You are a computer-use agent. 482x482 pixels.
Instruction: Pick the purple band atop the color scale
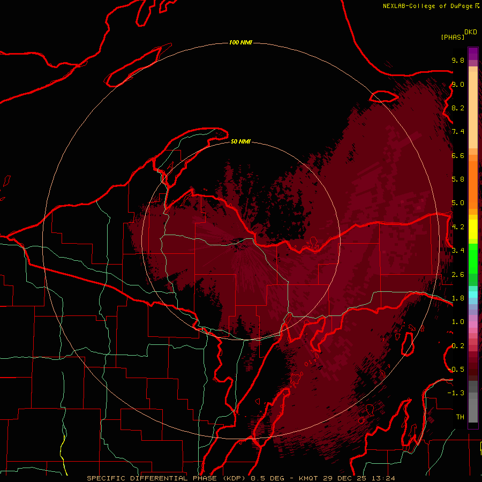pos(473,54)
